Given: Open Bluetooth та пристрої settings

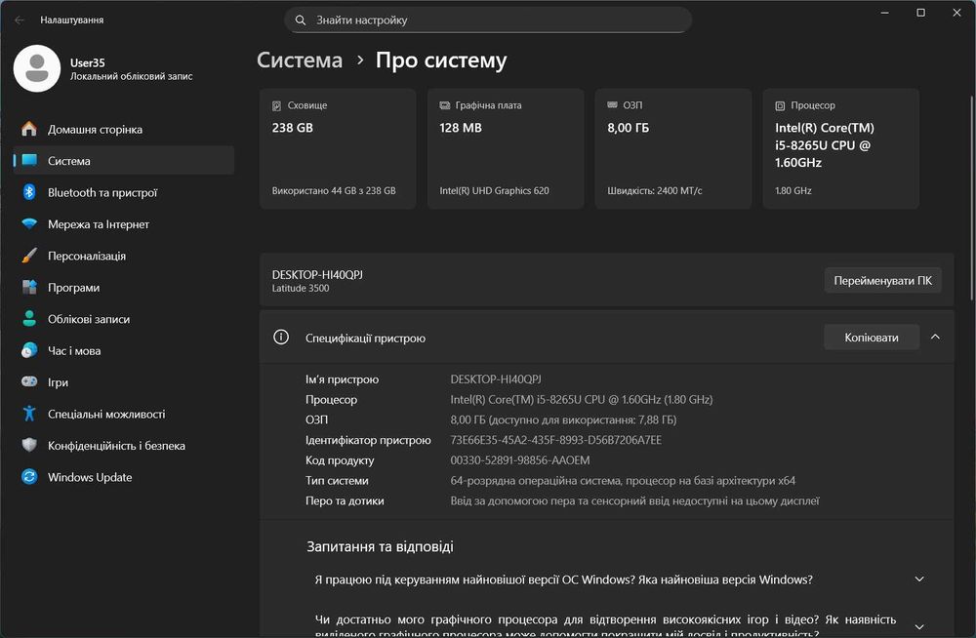Looking at the screenshot, I should pos(123,192).
